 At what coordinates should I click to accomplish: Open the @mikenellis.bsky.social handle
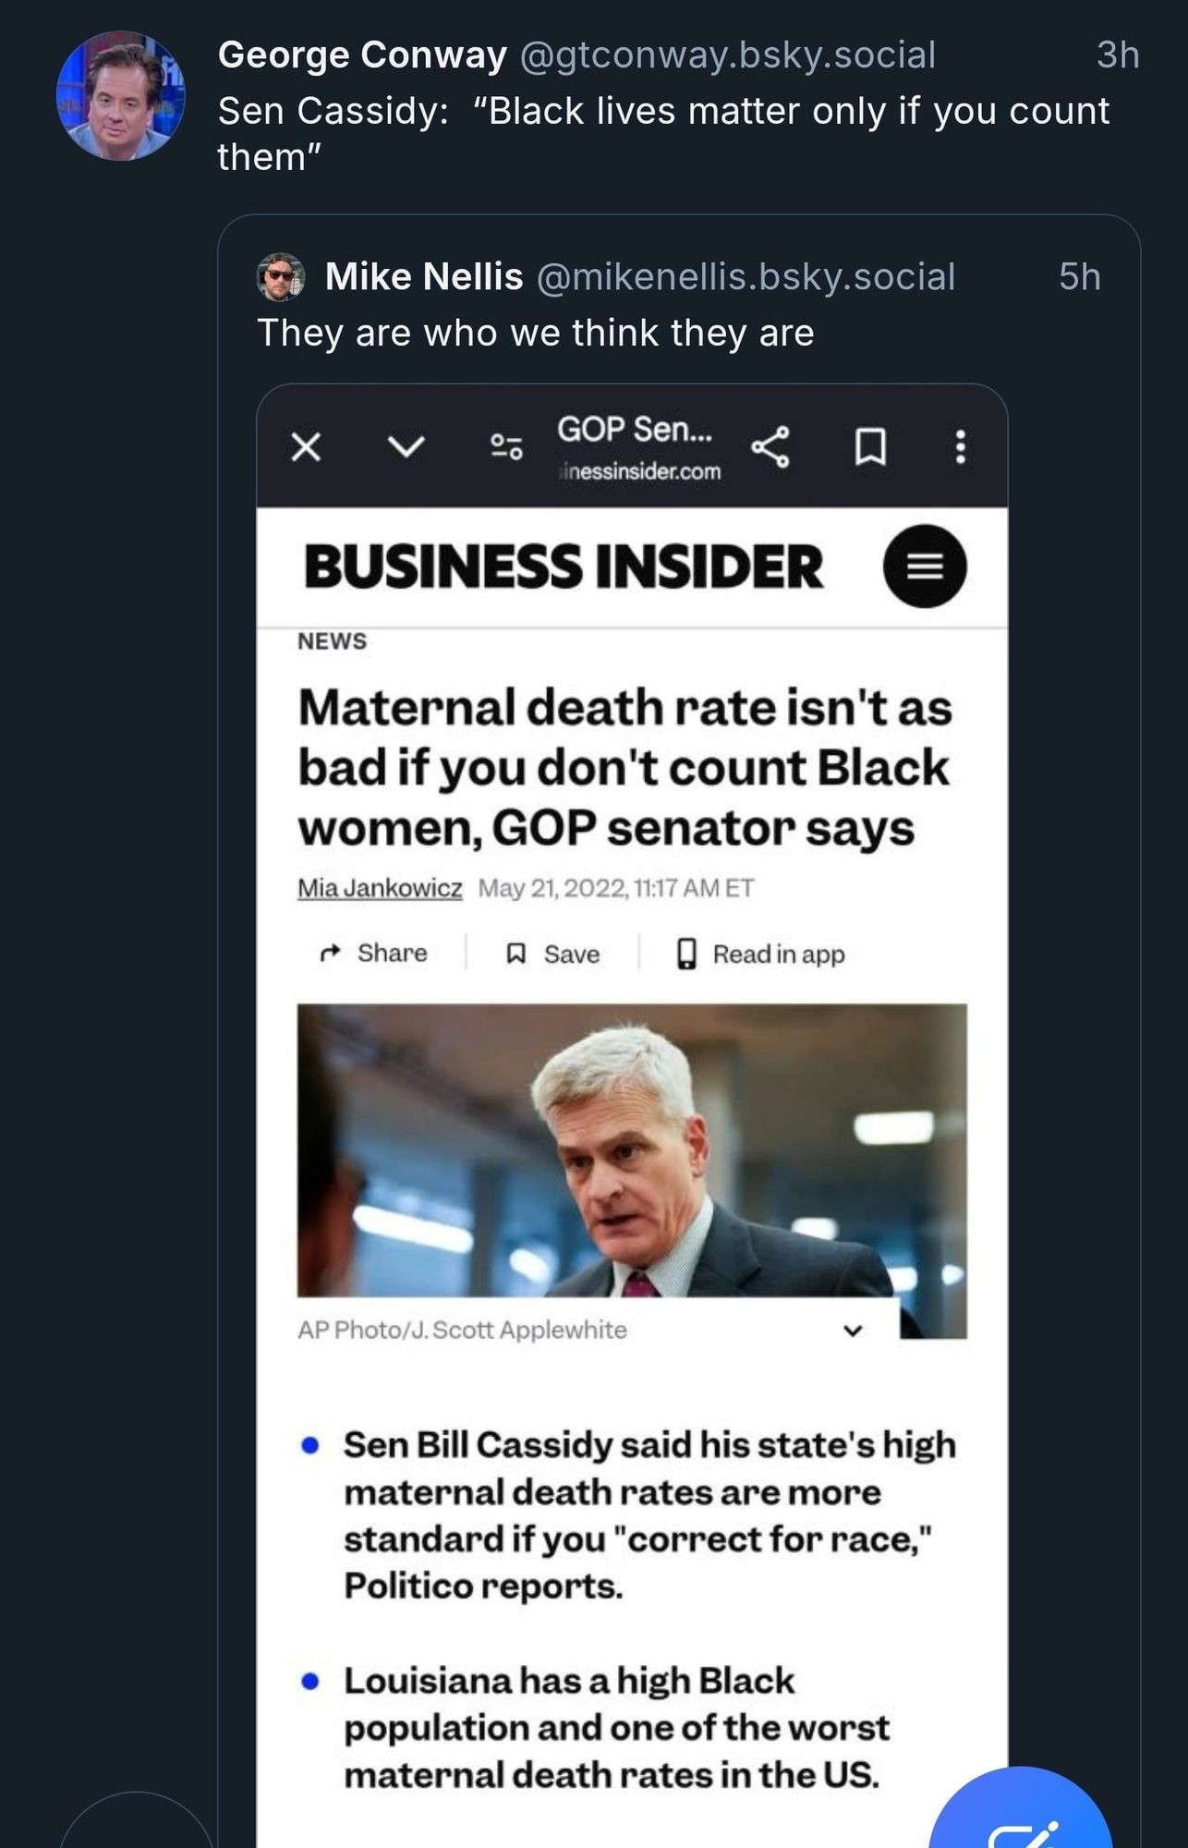click(746, 277)
